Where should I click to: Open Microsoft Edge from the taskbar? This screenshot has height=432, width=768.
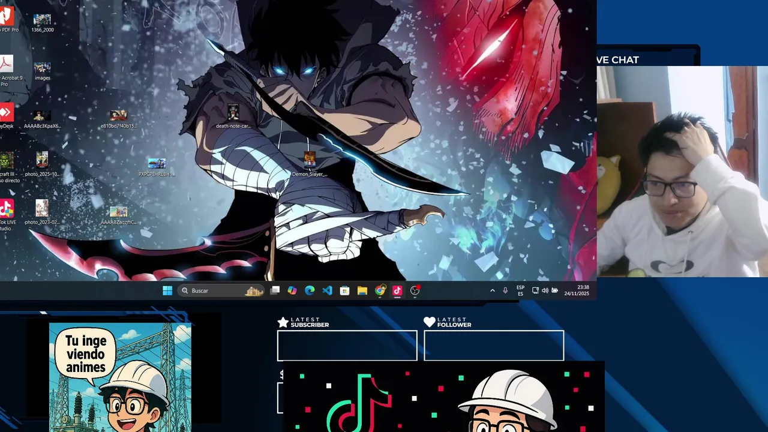310,290
